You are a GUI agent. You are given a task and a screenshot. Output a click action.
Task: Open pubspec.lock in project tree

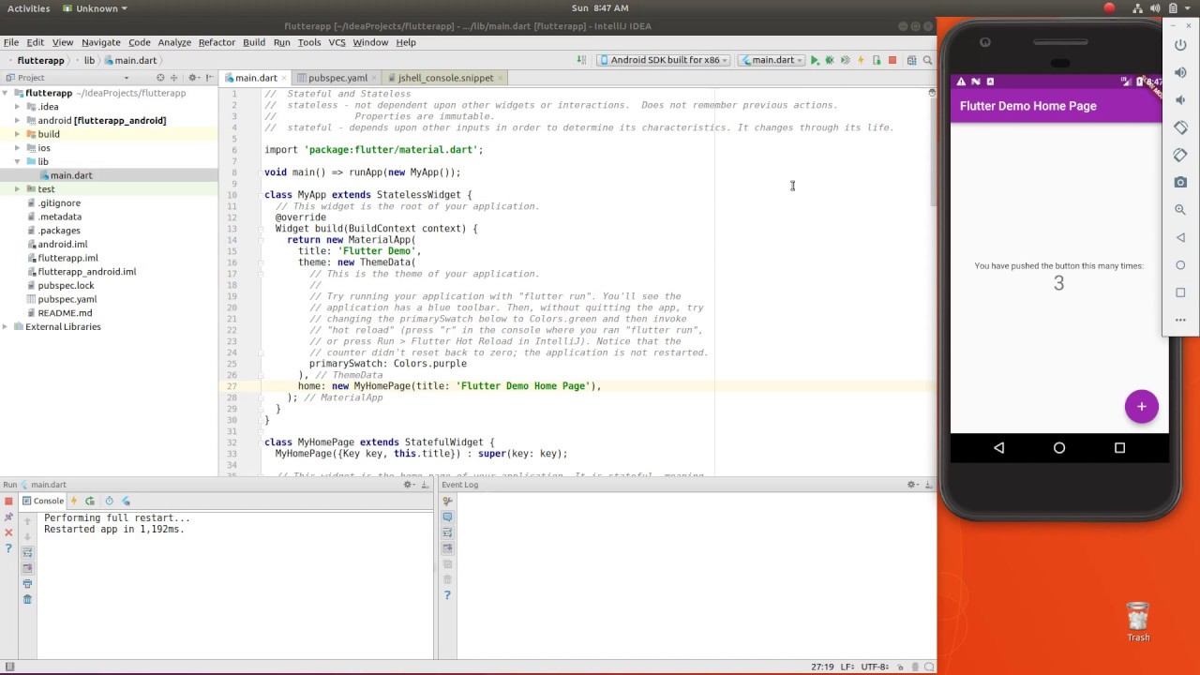pyautogui.click(x=66, y=286)
